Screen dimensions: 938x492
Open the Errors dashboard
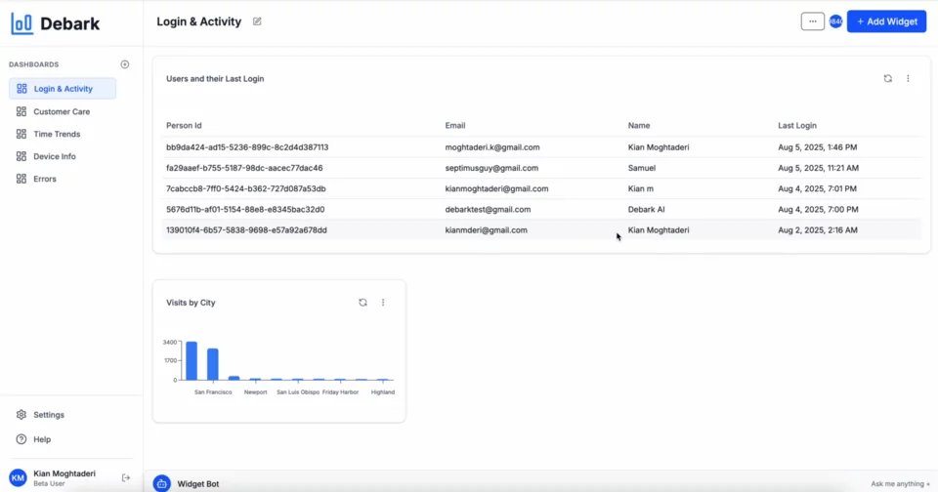click(x=45, y=179)
